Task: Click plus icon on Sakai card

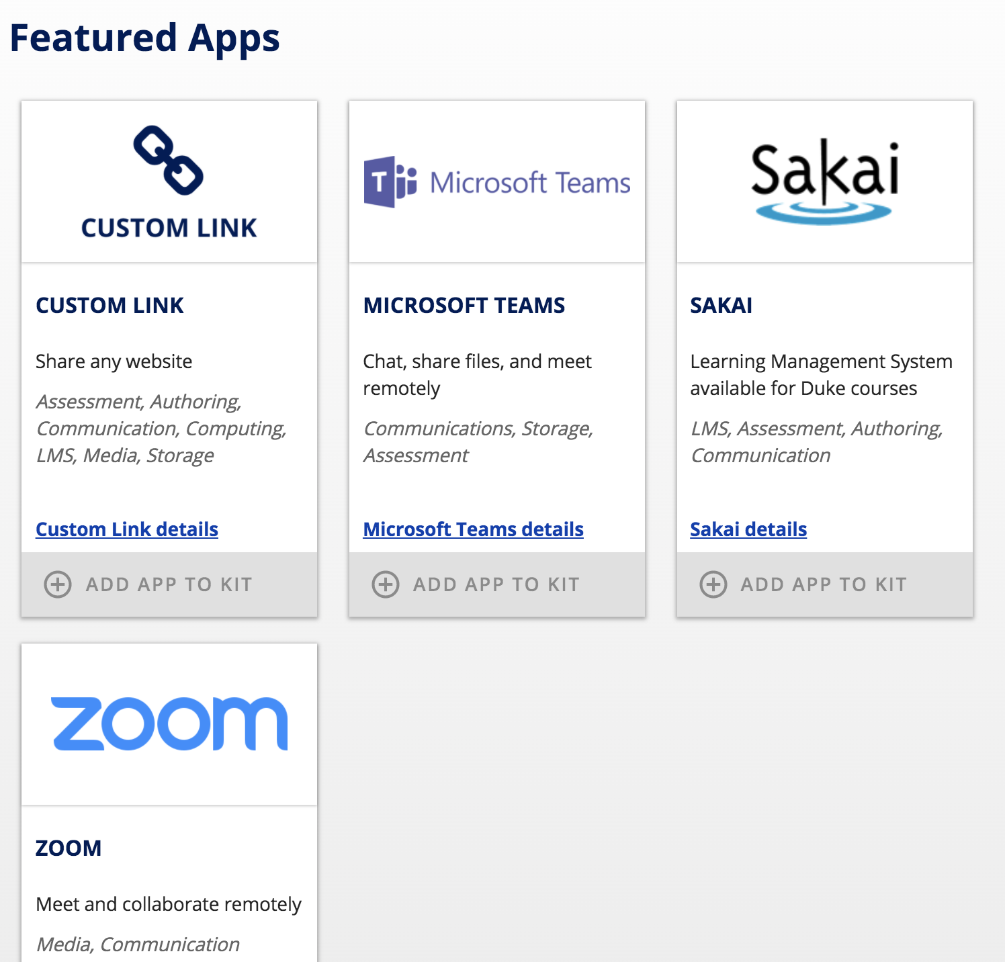Action: [713, 584]
